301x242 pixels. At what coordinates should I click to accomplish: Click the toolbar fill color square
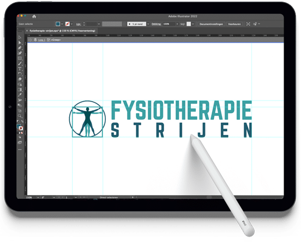[19, 126]
